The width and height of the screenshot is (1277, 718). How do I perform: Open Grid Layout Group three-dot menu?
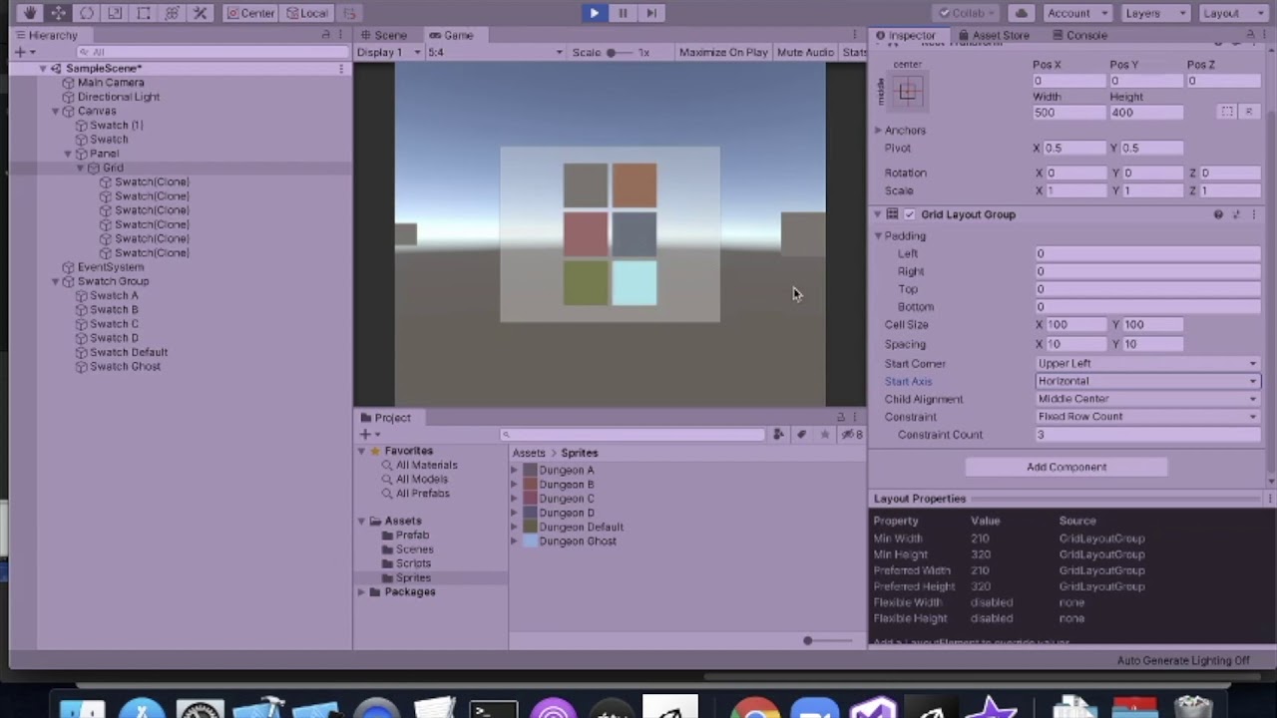pos(1254,214)
